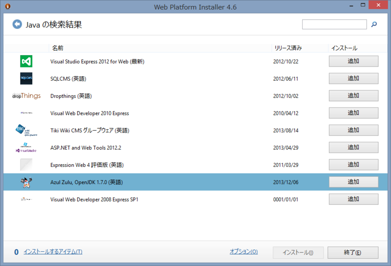Image resolution: width=391 pixels, height=266 pixels.
Task: Select ASP.NET and Web Tools 2012.2 entry
Action: [x=195, y=148]
